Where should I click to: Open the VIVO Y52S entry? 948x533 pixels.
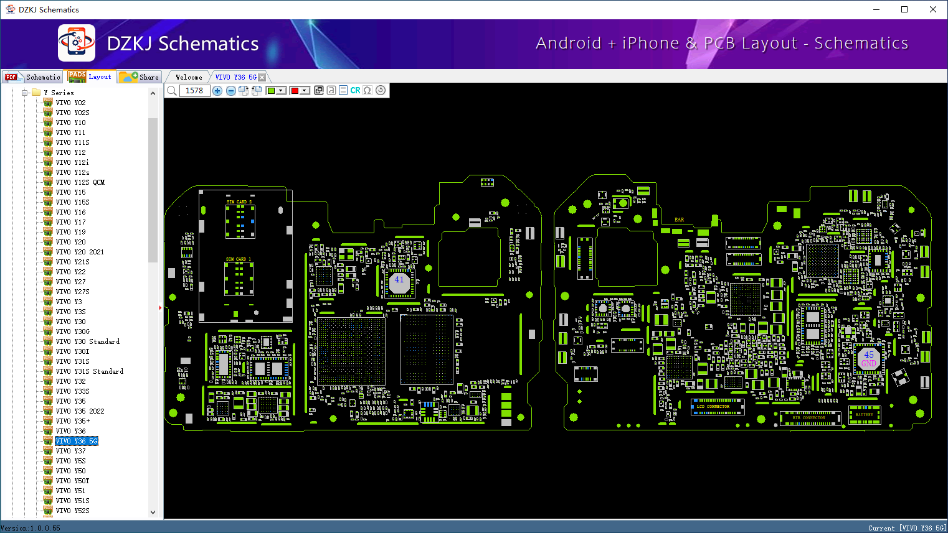[x=72, y=511]
